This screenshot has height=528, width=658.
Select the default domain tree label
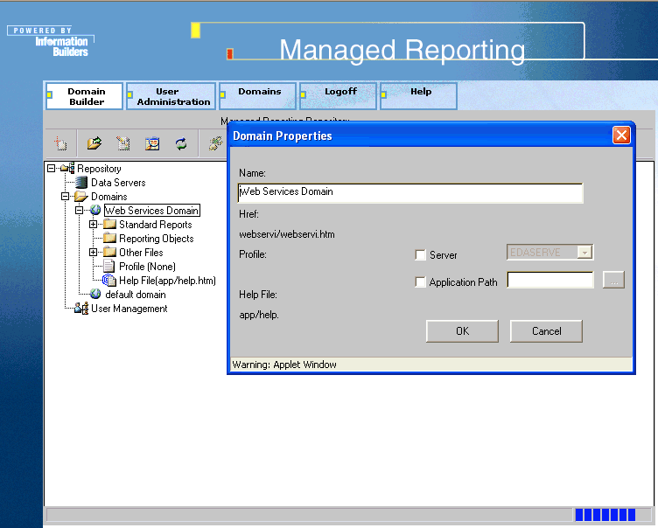pyautogui.click(x=135, y=295)
